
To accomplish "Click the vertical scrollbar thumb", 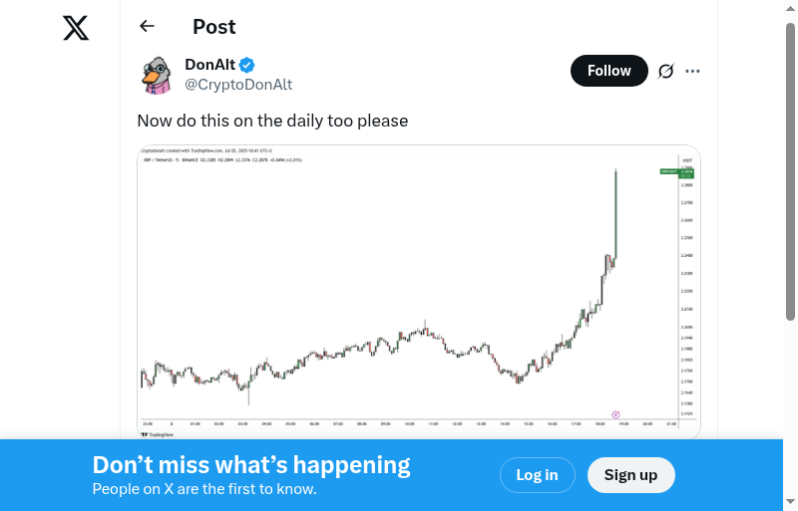I will (791, 169).
